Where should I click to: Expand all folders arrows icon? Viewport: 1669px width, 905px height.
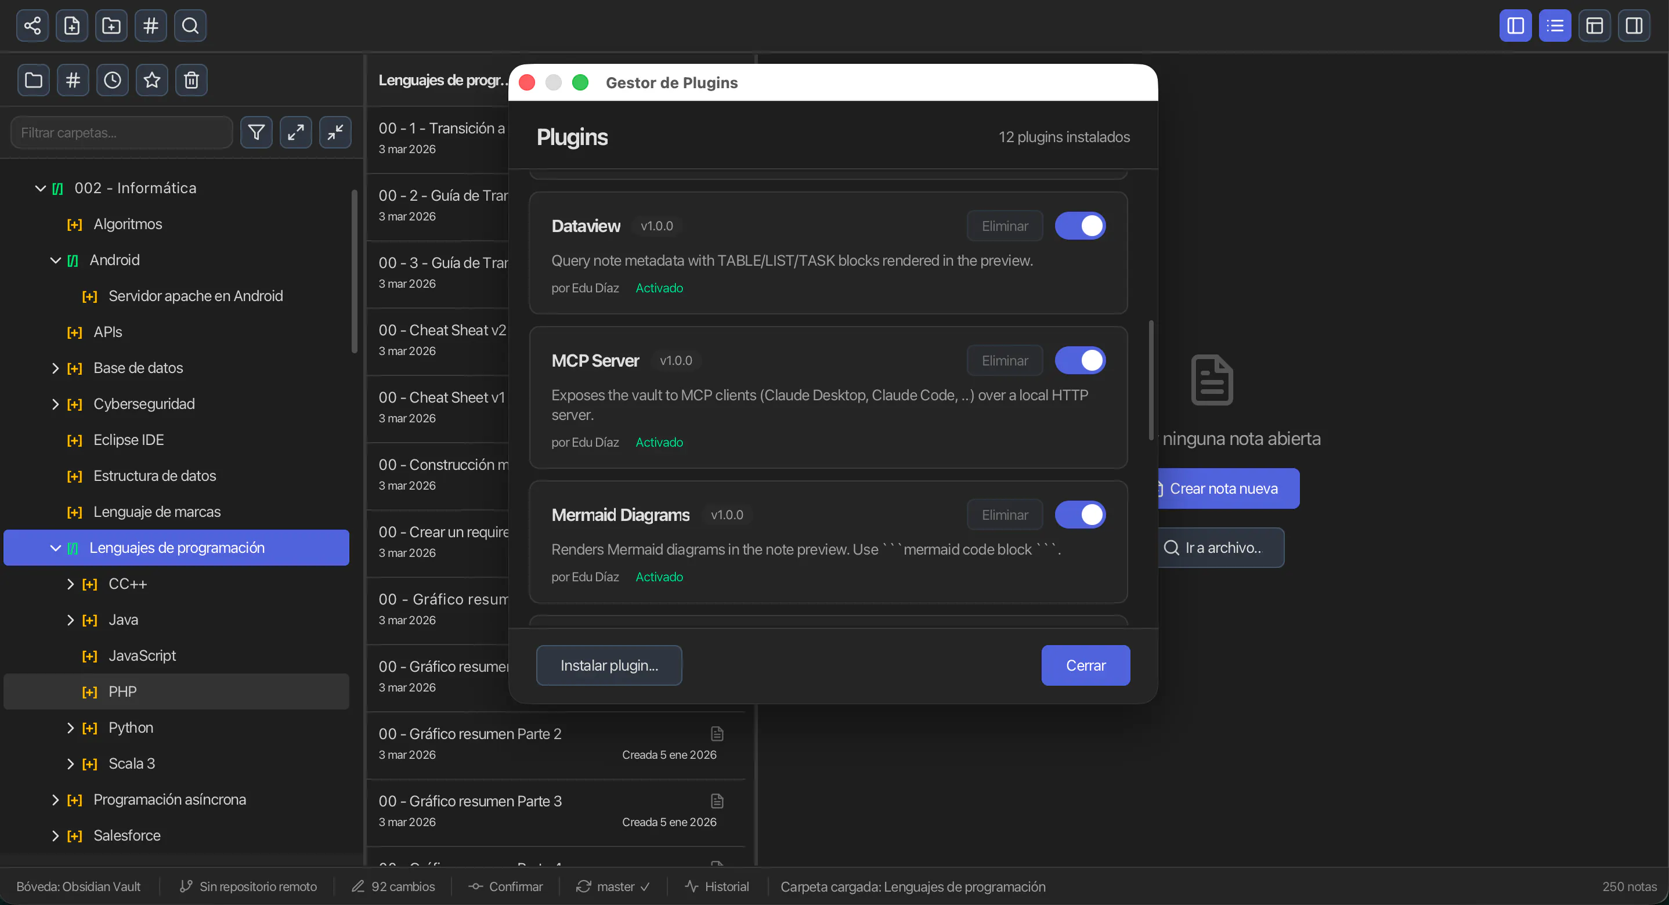tap(296, 133)
